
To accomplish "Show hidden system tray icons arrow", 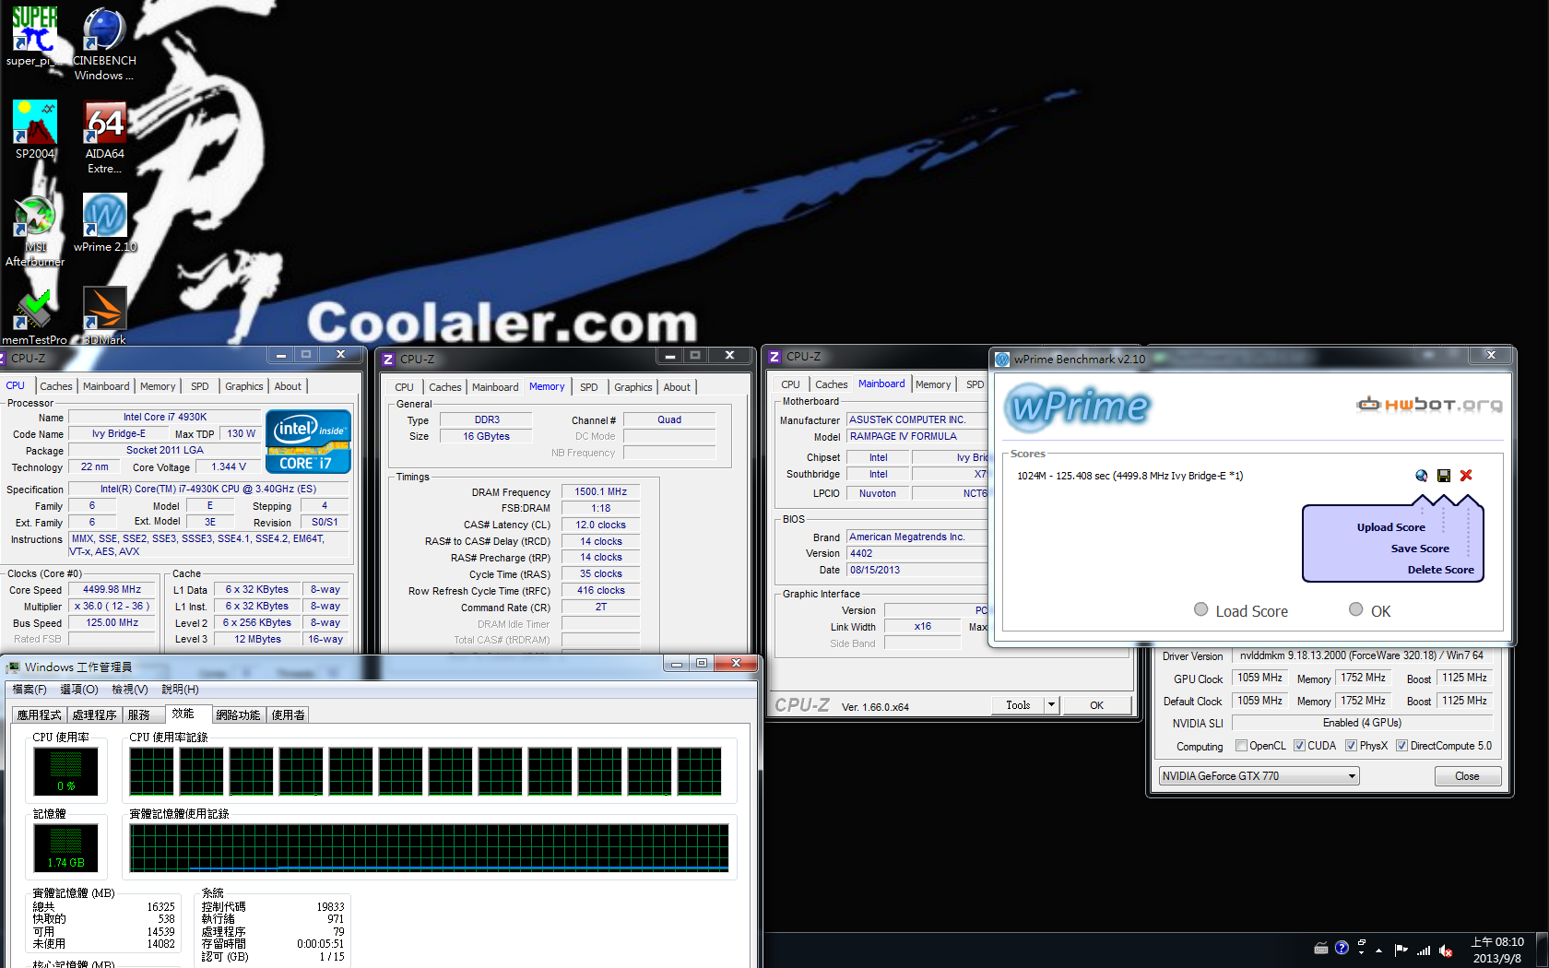I will 1378,950.
